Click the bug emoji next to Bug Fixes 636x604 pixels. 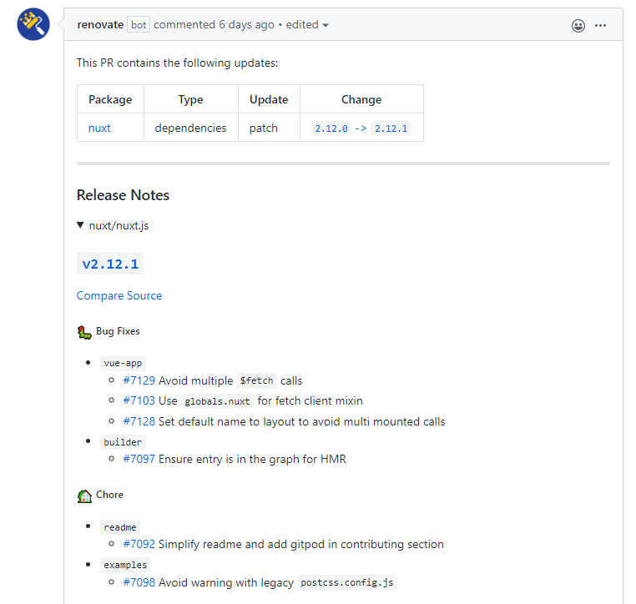(84, 332)
